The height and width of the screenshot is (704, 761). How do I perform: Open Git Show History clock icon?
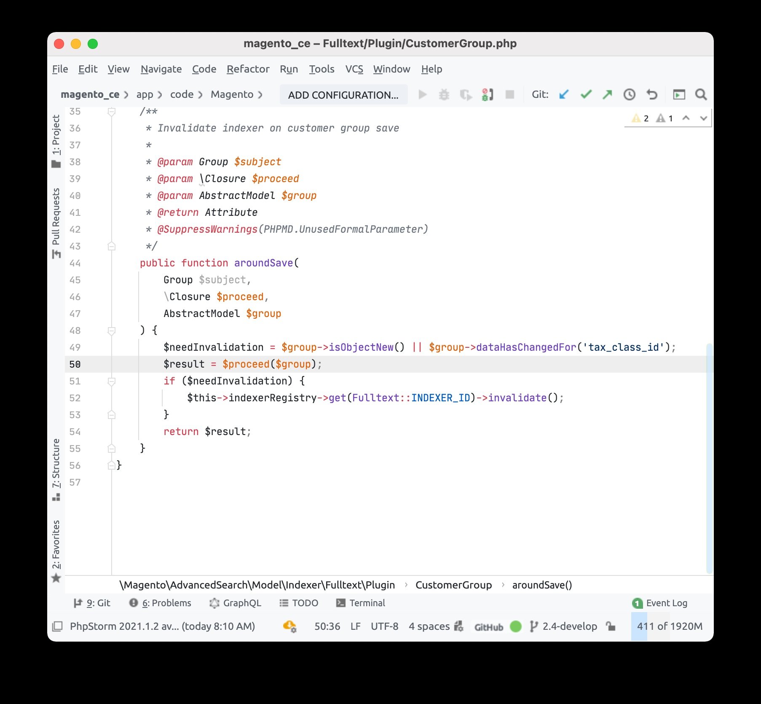point(629,94)
